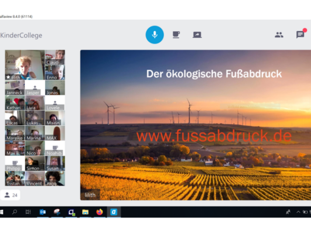Start screen sharing via the share icon
The image size is (311, 233).
click(x=197, y=35)
